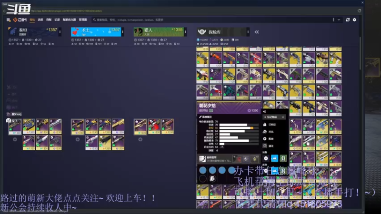This screenshot has width=381, height=214.
Task: Select the second blue perk circle
Action: [212, 170]
